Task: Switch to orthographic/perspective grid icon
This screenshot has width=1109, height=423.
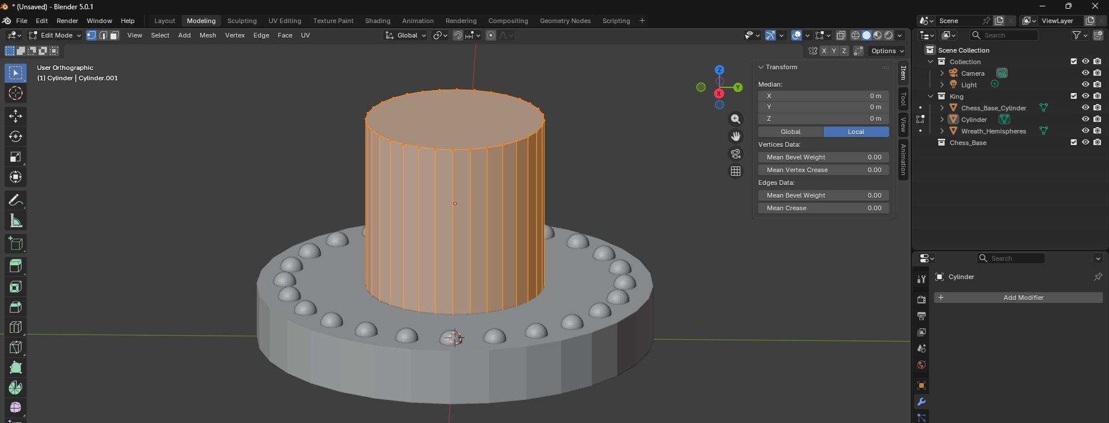Action: point(736,171)
